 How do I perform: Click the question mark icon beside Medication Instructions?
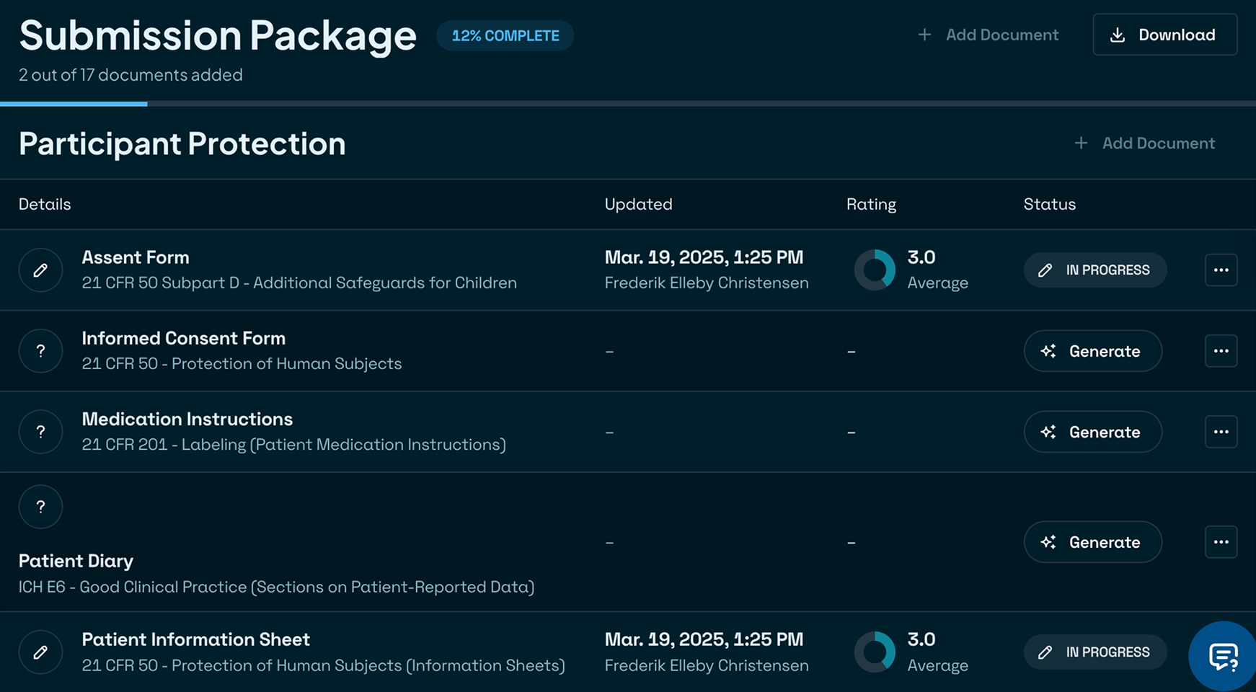[40, 432]
